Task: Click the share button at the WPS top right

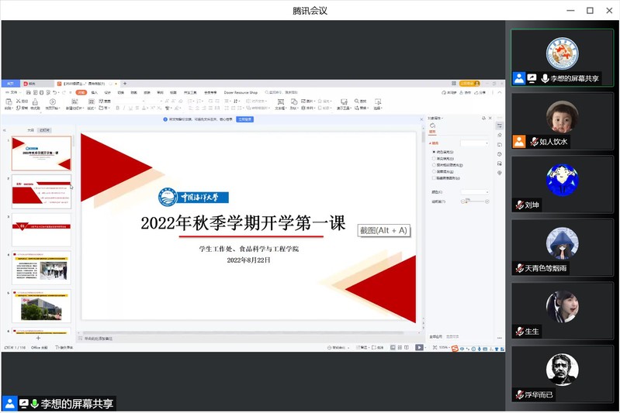Action: [x=480, y=92]
